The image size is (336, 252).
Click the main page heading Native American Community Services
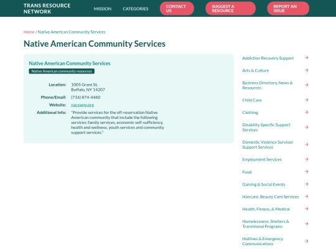95,44
